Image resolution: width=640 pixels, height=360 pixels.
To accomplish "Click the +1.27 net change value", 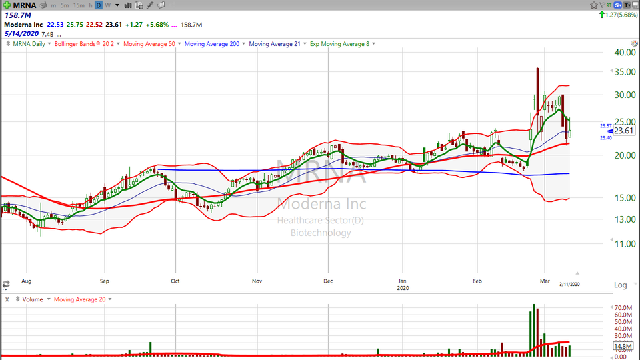I will pyautogui.click(x=134, y=25).
